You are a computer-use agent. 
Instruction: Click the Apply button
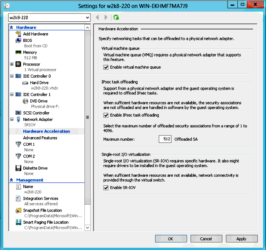(241, 239)
